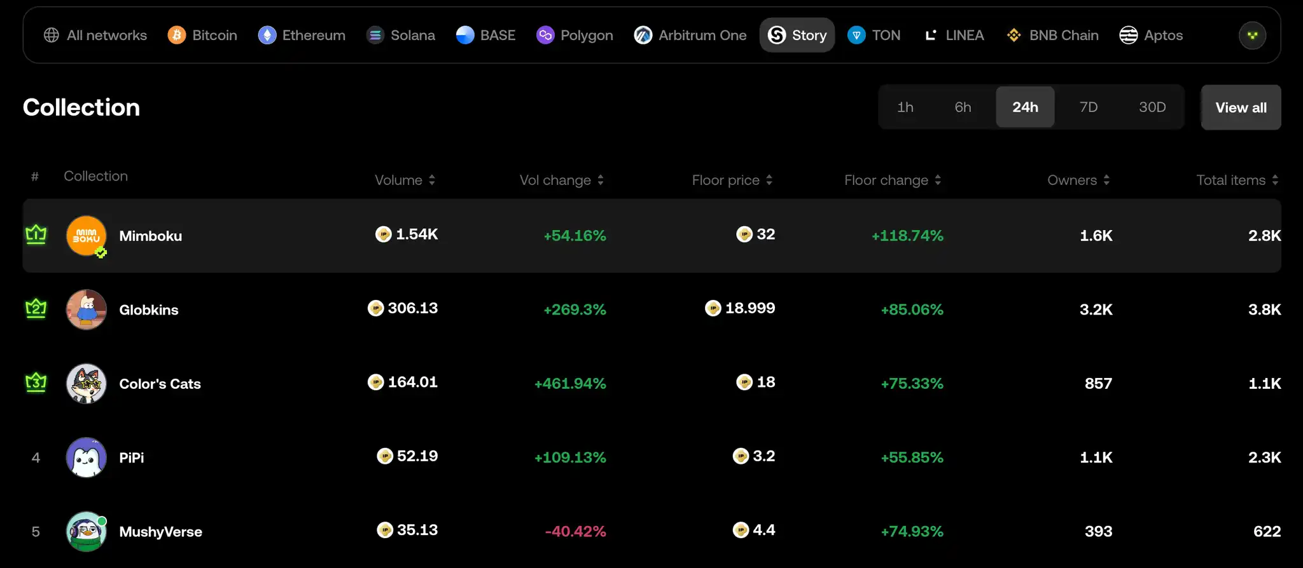
Task: Sort by Volume column arrows
Action: point(432,180)
